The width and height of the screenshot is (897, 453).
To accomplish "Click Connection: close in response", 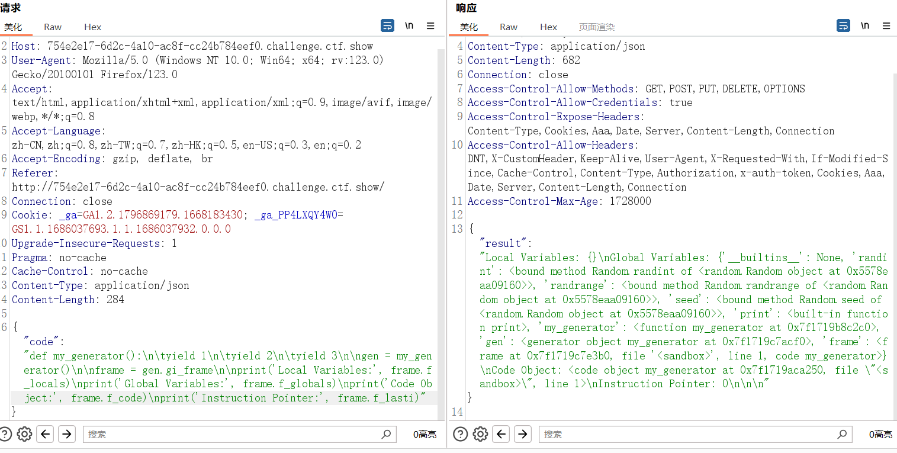I will [518, 75].
